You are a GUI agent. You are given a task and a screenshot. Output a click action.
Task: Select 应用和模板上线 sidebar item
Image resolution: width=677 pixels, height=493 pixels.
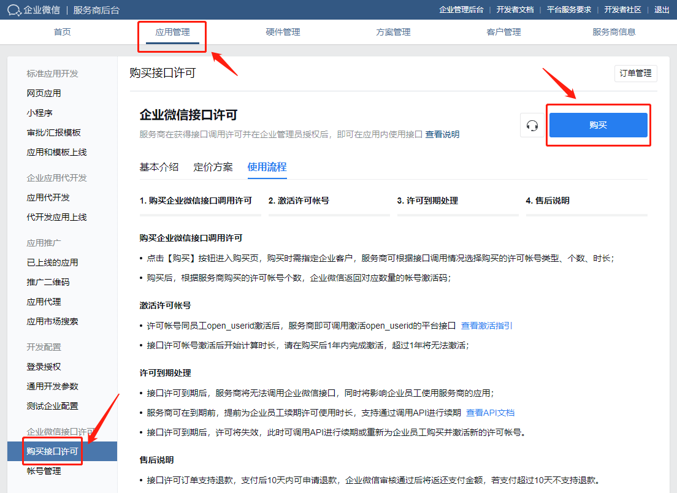pyautogui.click(x=56, y=153)
